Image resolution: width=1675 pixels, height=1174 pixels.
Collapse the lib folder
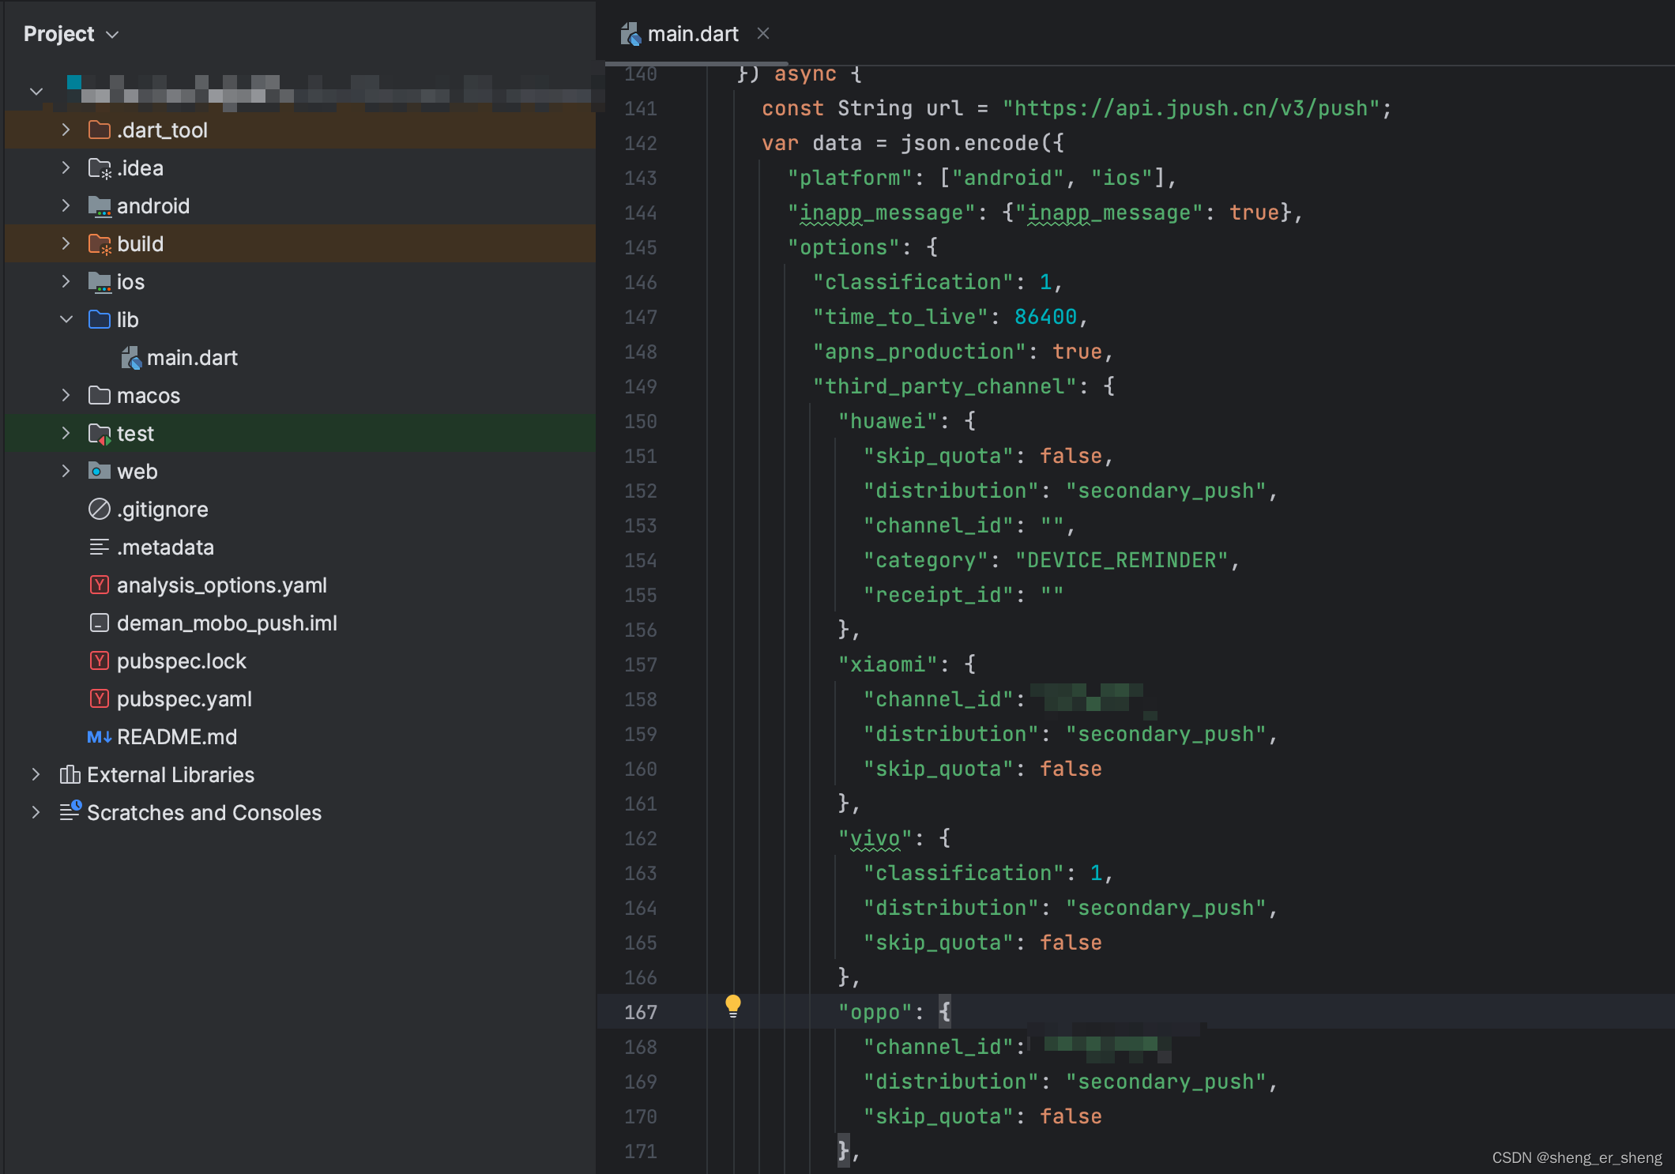tap(66, 320)
